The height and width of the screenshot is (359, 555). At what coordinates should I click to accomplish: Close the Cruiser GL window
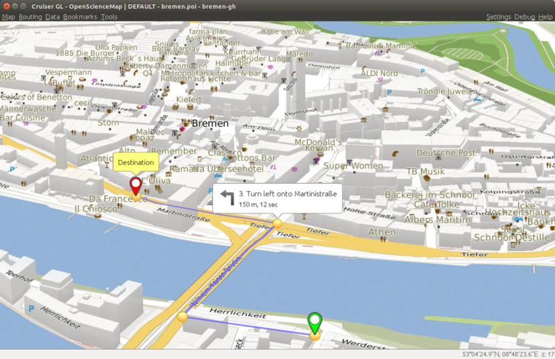click(6, 6)
